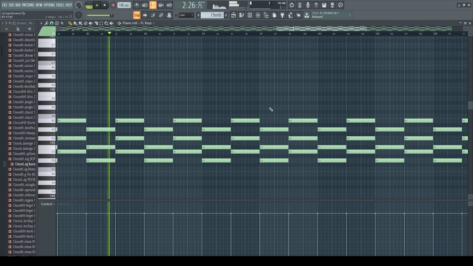
Task: Open the project picker icon
Action: tap(274, 15)
